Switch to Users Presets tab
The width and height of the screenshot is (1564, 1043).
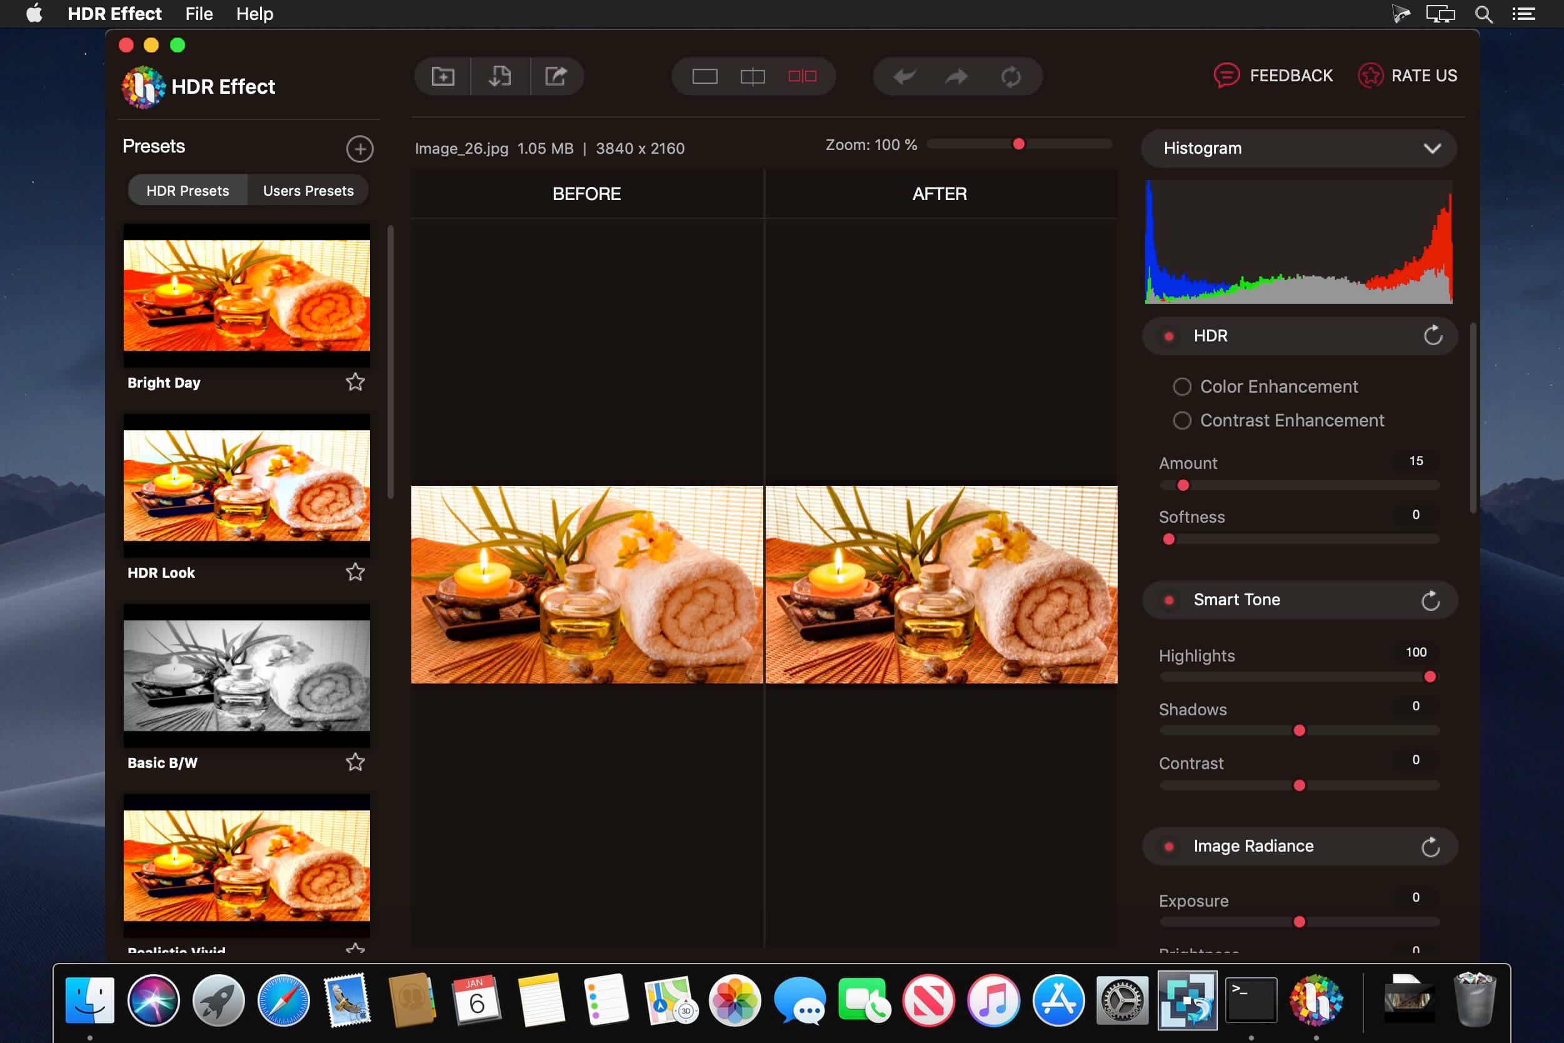pos(309,191)
